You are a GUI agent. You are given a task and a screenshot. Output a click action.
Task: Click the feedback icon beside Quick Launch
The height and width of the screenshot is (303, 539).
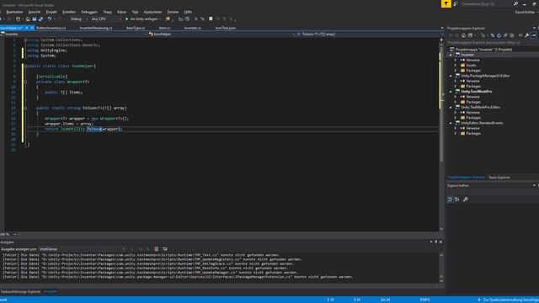coord(456,3)
